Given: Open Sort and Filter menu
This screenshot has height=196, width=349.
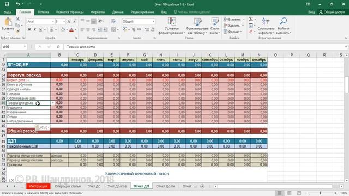Looking at the screenshot, I should click(266, 26).
